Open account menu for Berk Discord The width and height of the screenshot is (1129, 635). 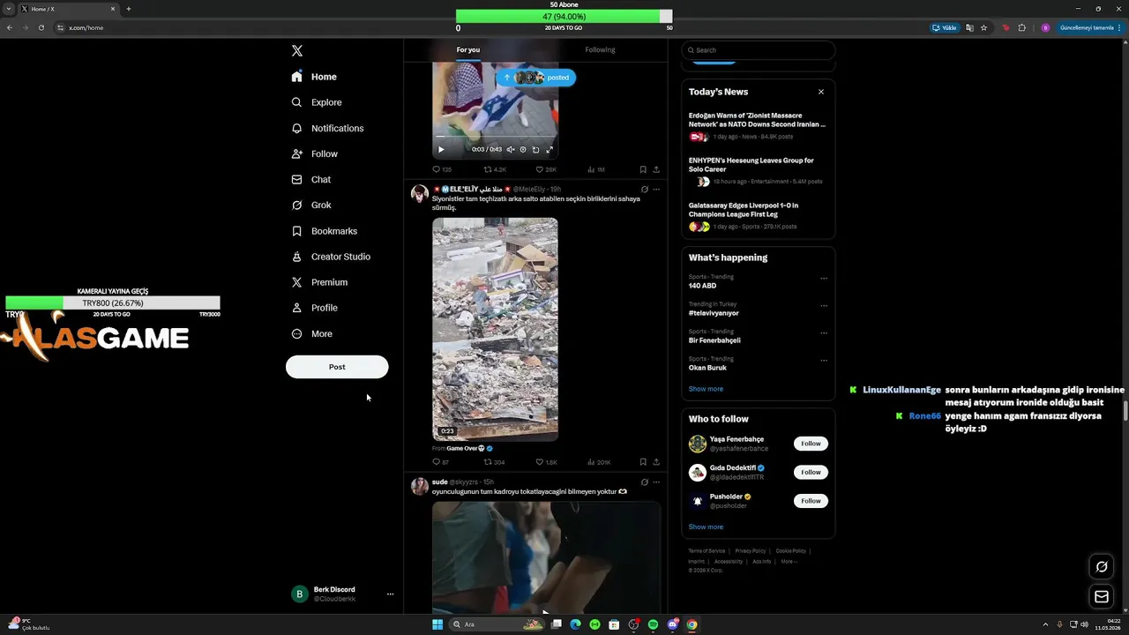click(x=390, y=594)
